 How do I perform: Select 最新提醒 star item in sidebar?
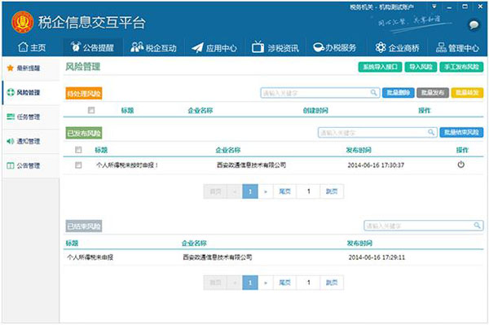pyautogui.click(x=30, y=68)
